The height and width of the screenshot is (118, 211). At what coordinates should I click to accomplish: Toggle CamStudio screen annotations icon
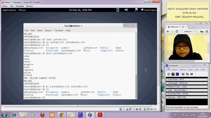click(183, 74)
